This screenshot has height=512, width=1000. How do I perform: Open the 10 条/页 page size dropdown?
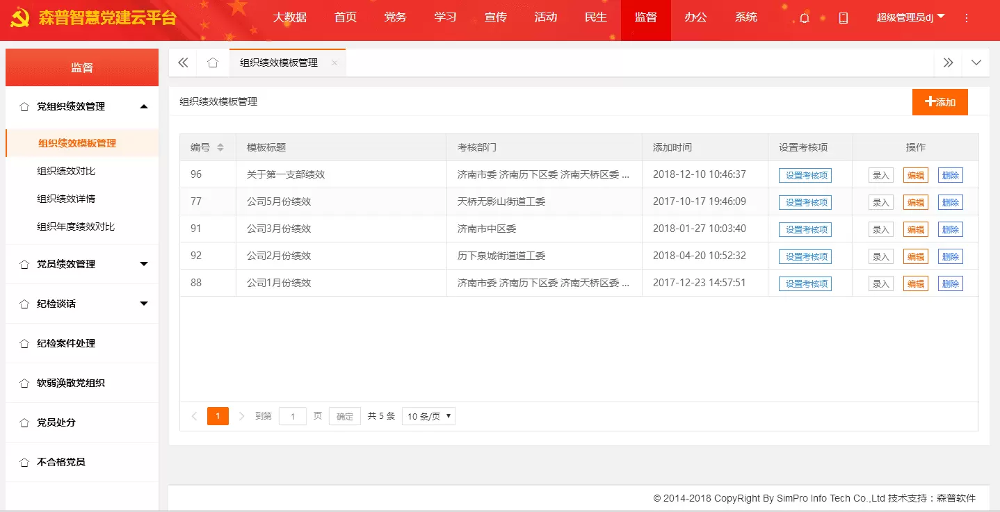[428, 416]
